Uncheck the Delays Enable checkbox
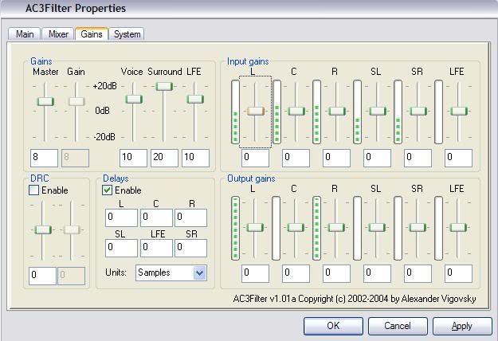This screenshot has height=341, width=498. (x=107, y=190)
